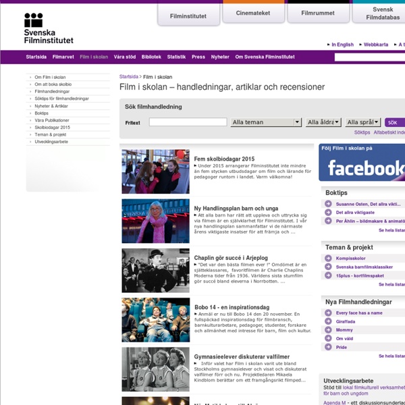Open the Ny Handlingsplan barn och unga headline

point(236,208)
